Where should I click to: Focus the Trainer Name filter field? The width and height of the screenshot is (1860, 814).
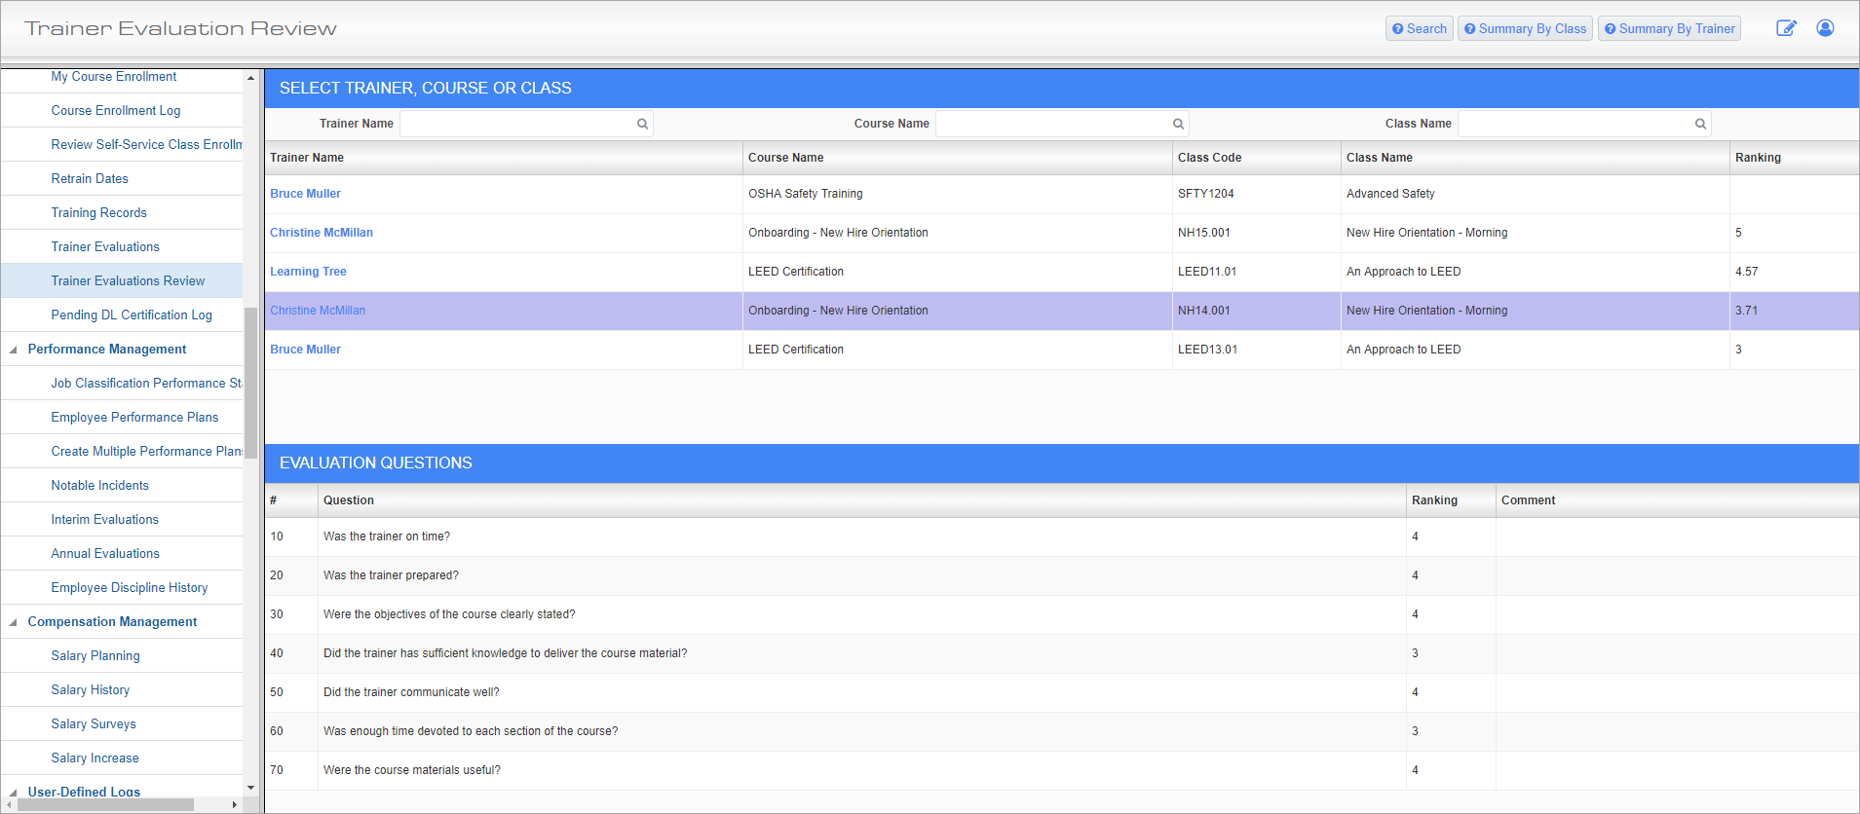(x=526, y=124)
